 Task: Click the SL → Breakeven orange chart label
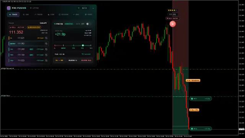193,80
